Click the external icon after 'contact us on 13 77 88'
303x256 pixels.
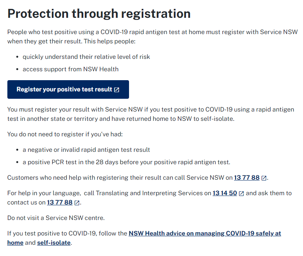pyautogui.click(x=77, y=203)
